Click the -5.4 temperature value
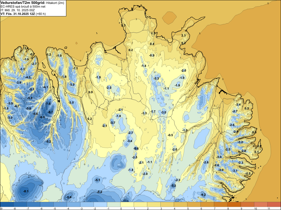The height and width of the screenshot is (210, 281). [69, 197]
